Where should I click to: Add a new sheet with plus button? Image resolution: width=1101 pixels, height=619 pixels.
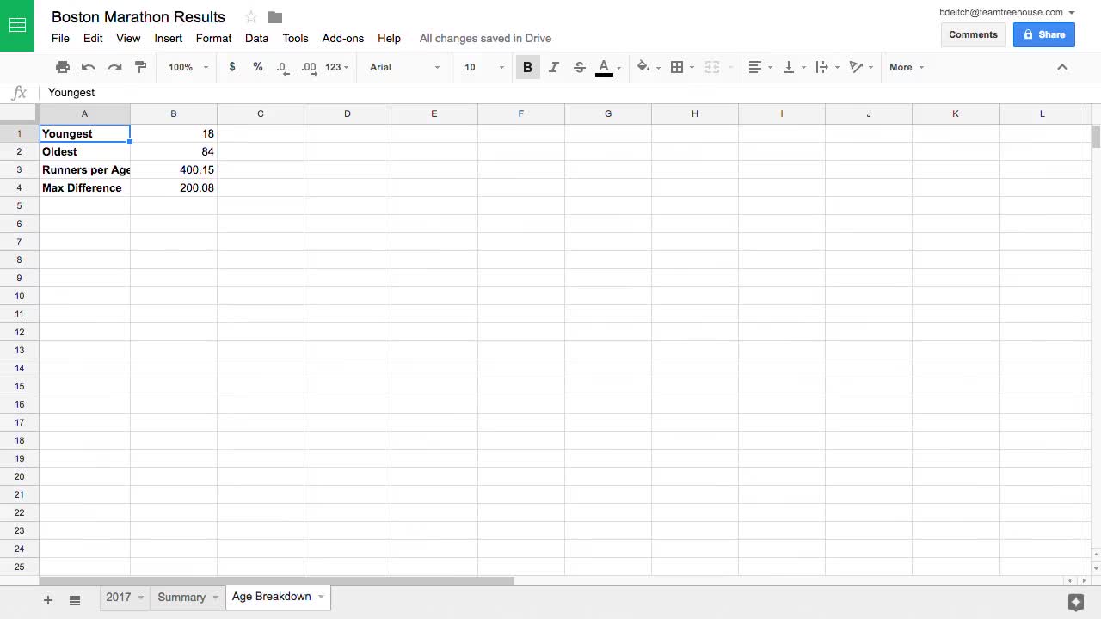48,600
